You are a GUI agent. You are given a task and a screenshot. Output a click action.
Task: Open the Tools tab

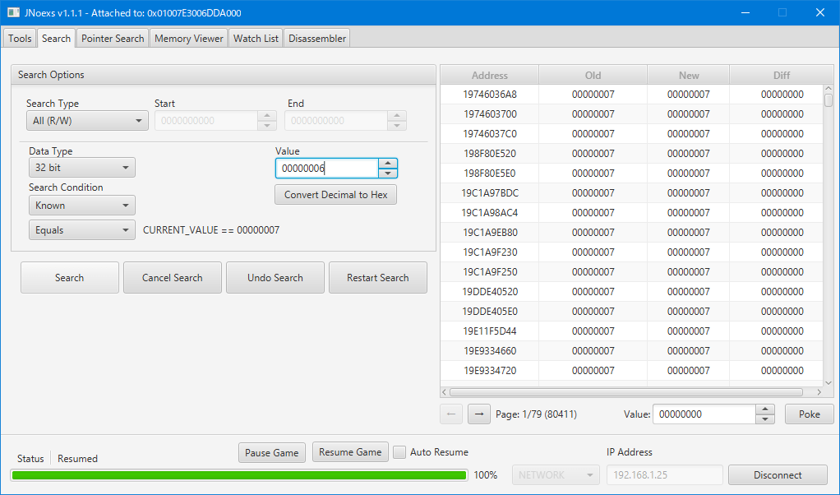pos(20,38)
